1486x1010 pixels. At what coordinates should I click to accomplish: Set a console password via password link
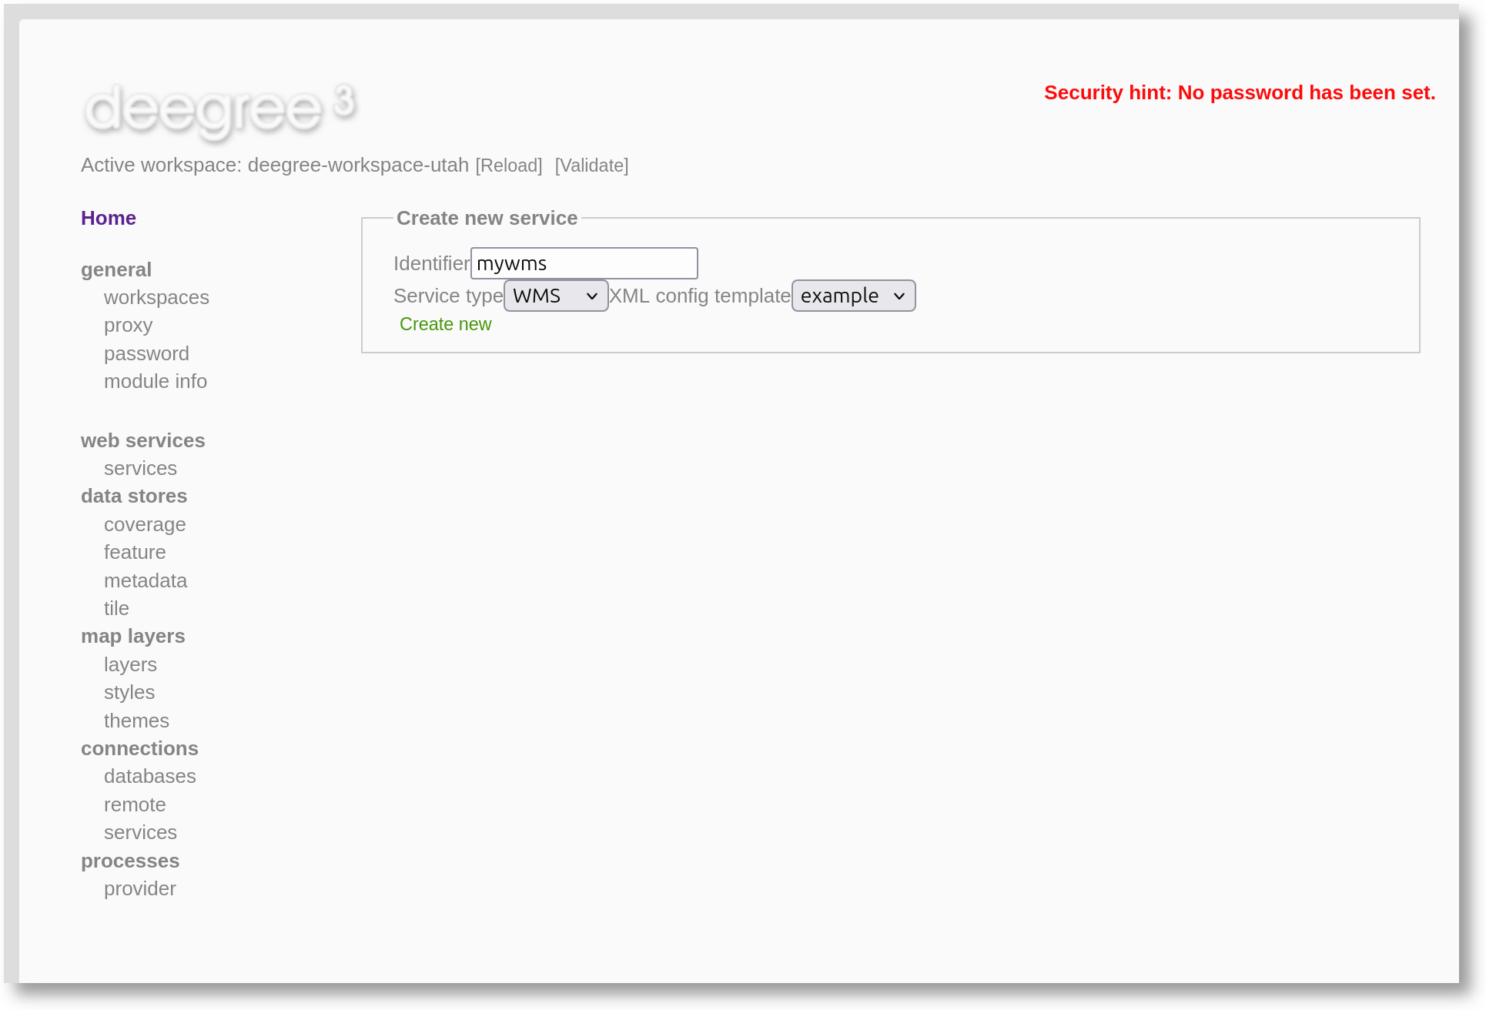coord(146,353)
